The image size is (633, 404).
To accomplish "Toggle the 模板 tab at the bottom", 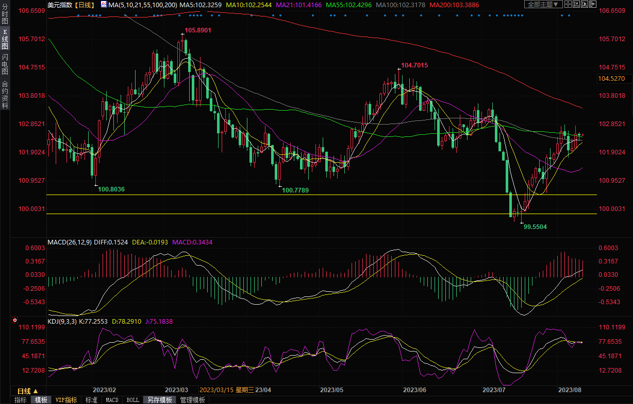I will (41, 400).
